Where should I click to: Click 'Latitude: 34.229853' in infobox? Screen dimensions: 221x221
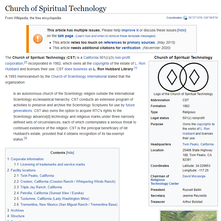coord(196,166)
